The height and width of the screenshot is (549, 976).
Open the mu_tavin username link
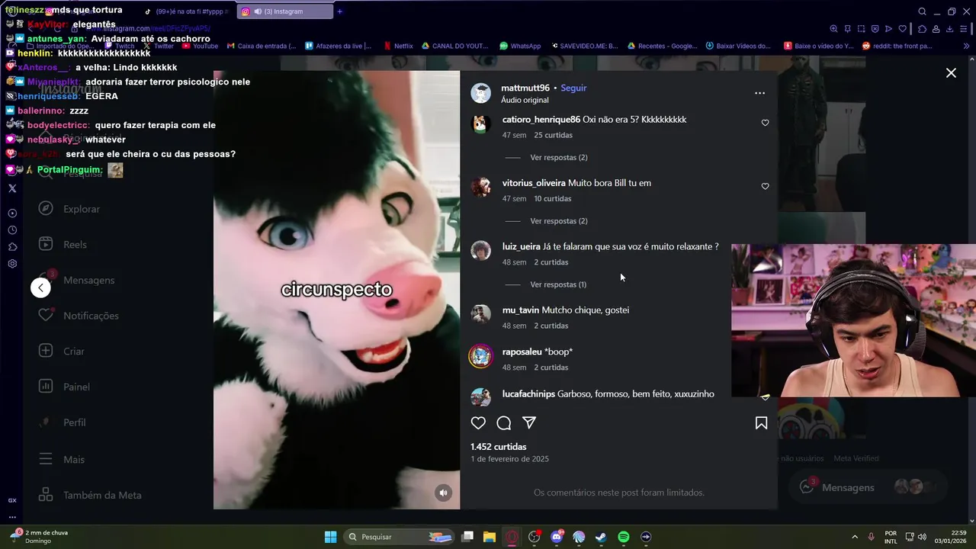(x=520, y=310)
